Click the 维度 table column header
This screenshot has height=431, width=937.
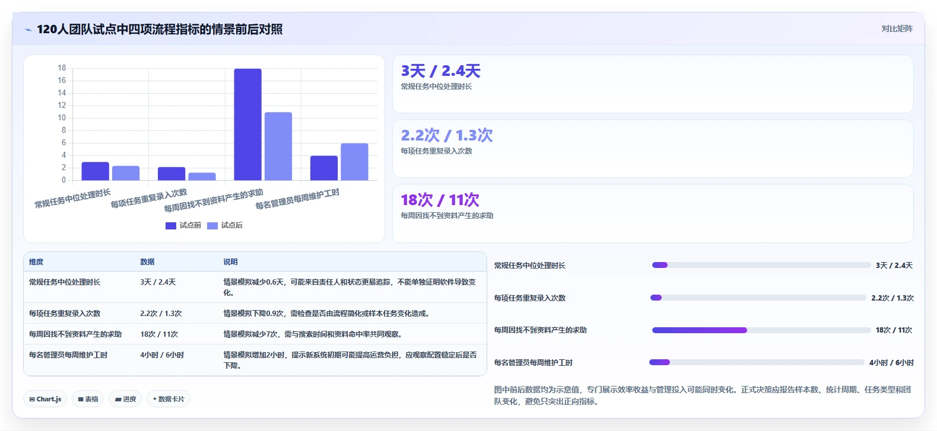[x=36, y=262]
